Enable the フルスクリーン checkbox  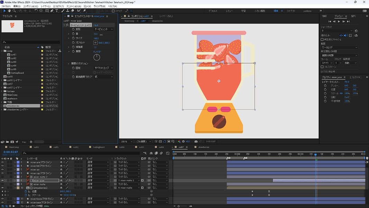[x=322, y=67]
